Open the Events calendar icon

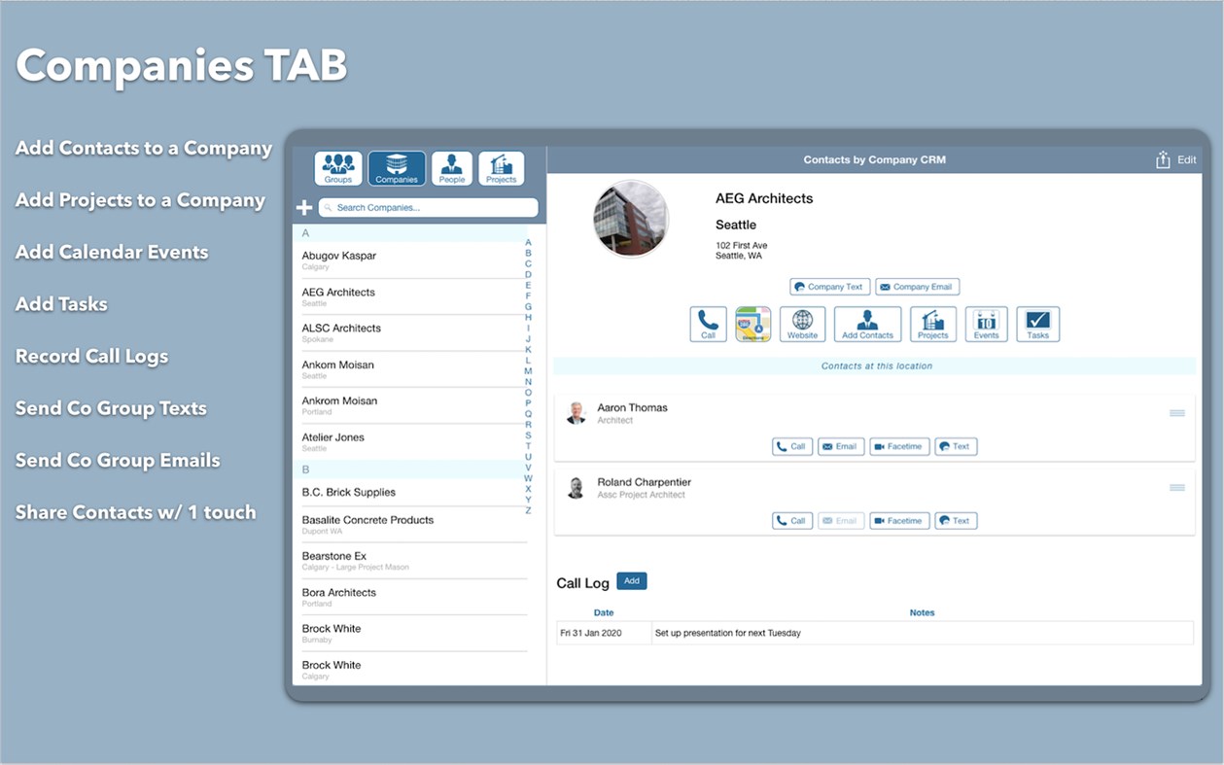pyautogui.click(x=986, y=324)
